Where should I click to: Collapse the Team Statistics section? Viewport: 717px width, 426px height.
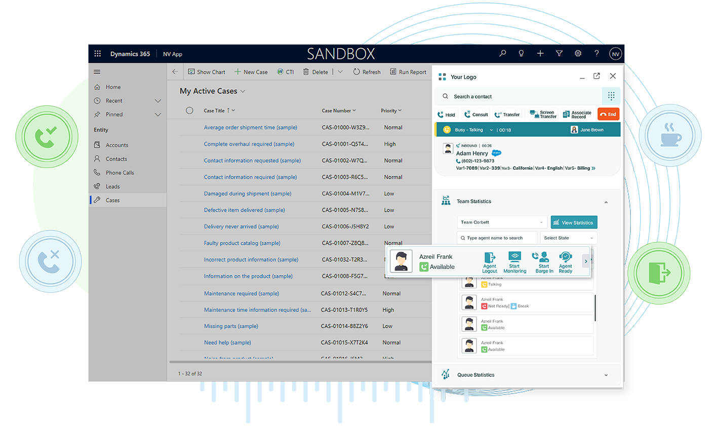(x=606, y=202)
